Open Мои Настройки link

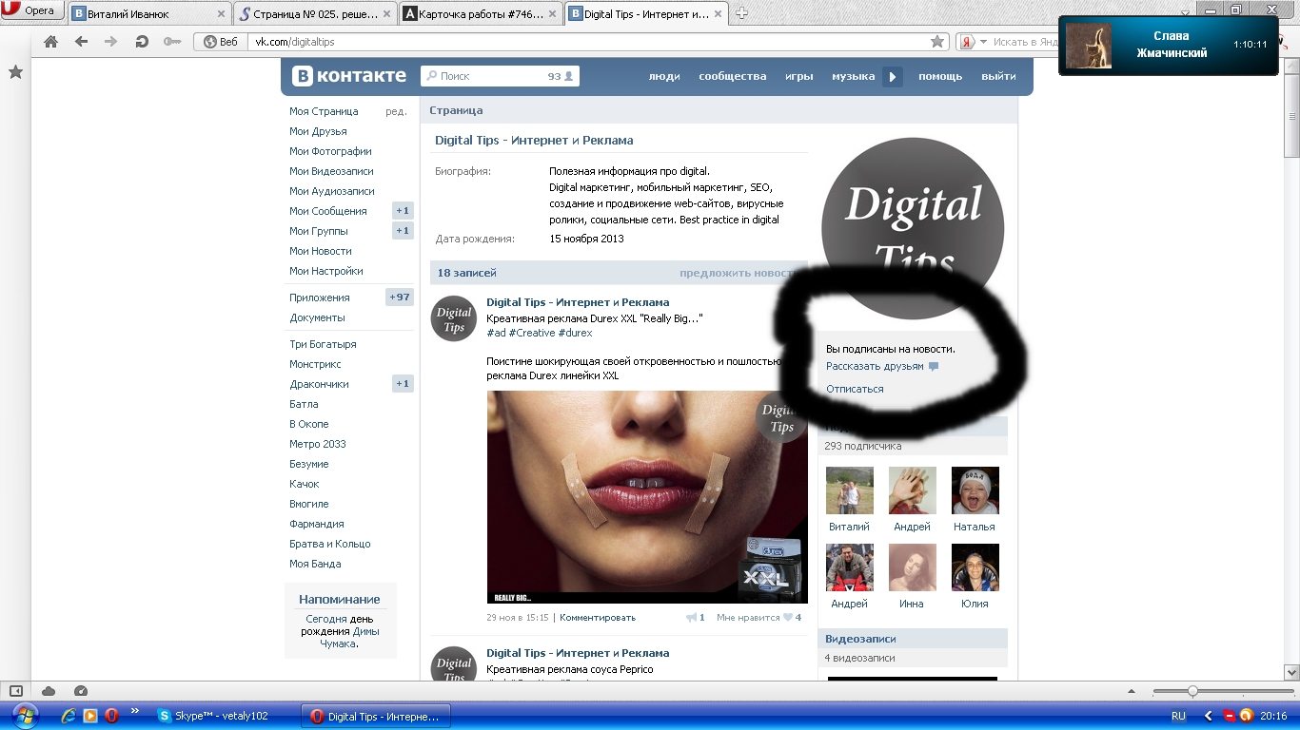pyautogui.click(x=326, y=271)
